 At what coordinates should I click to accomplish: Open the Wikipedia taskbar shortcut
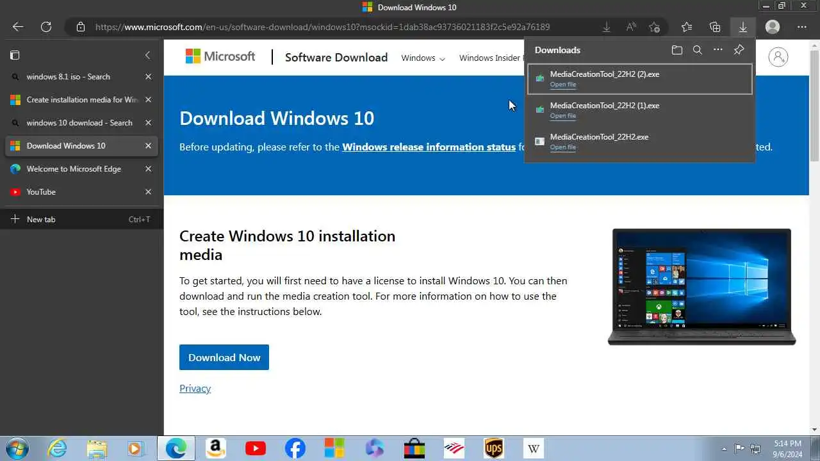(534, 448)
